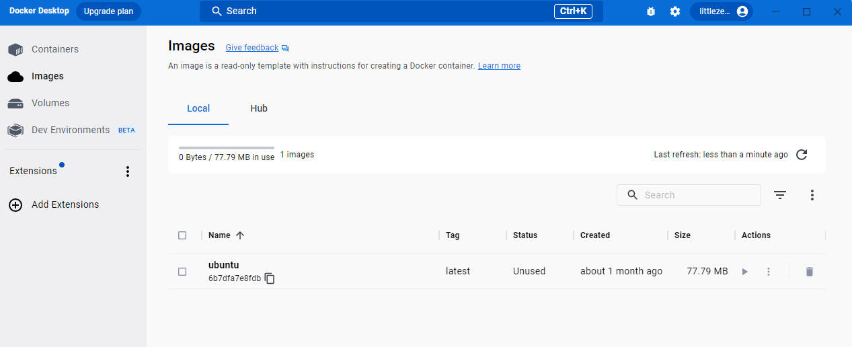Click the Add Extensions label
The width and height of the screenshot is (852, 347).
[x=65, y=204]
